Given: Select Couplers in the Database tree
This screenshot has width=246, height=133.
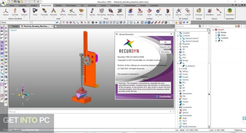Looking at the screenshot, I should [186, 33].
